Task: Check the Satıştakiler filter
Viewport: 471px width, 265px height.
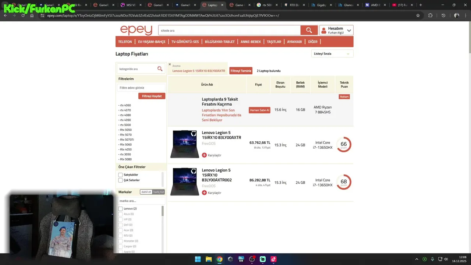Action: [x=120, y=175]
